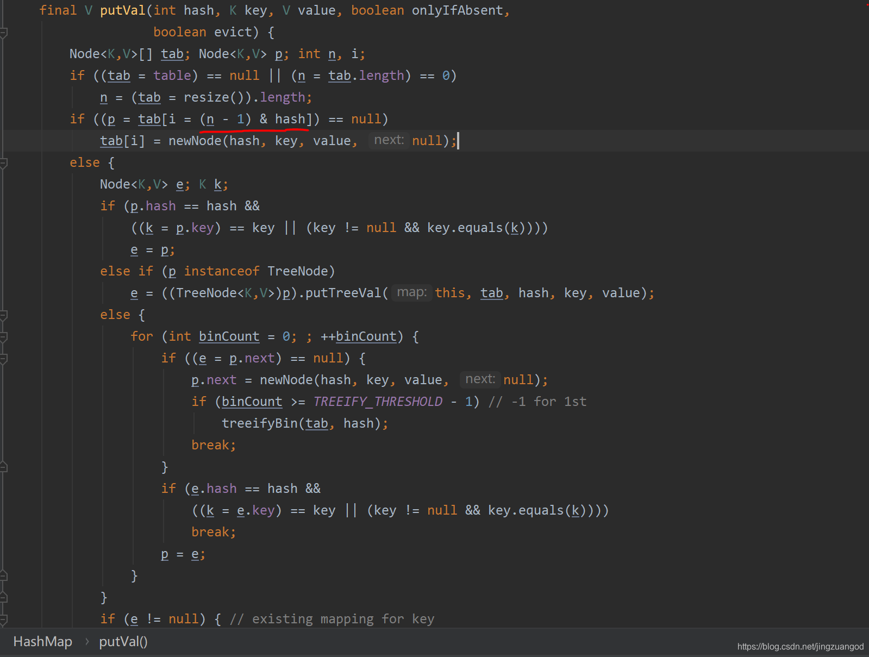Click the TREEIFY_THRESHOLD constant
This screenshot has height=657, width=869.
pyautogui.click(x=378, y=402)
